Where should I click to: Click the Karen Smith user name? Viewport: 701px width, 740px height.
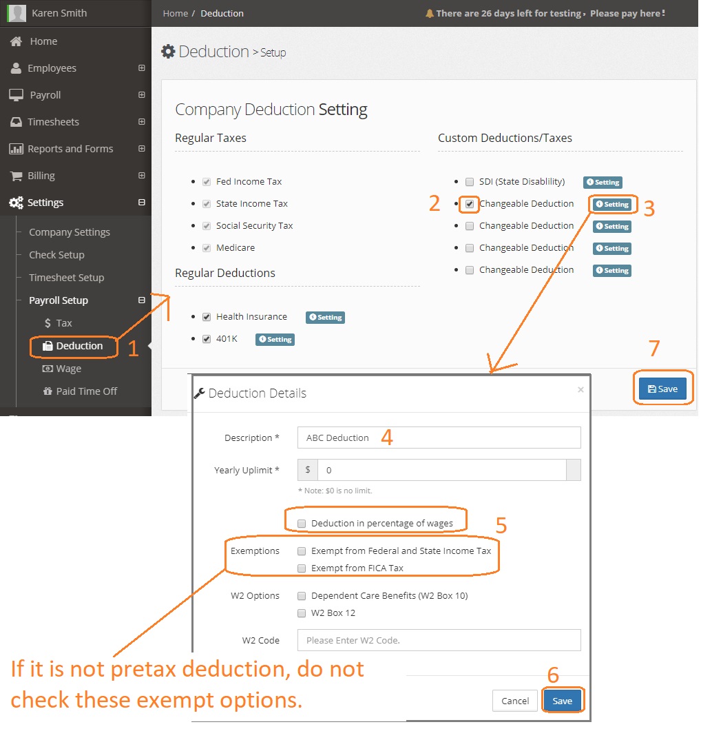[59, 13]
